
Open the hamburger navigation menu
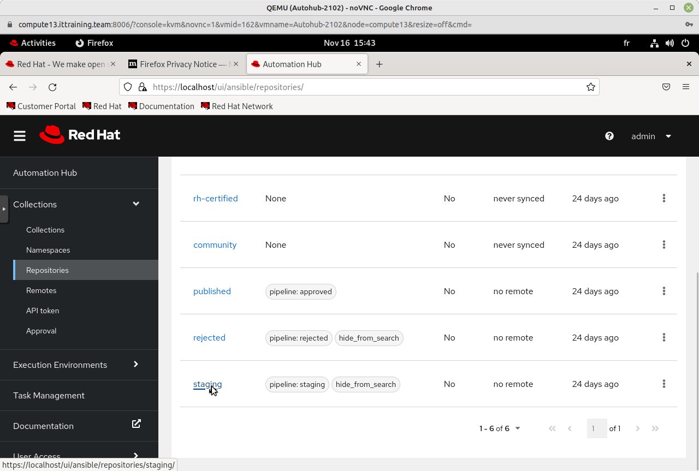[20, 136]
